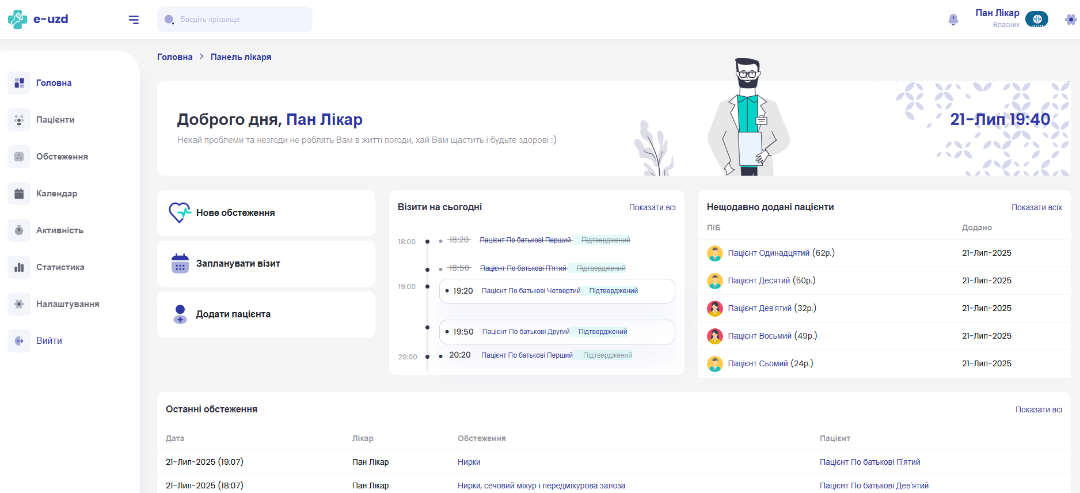The width and height of the screenshot is (1080, 493).
Task: Click the Обстеження sidebar icon
Action: pyautogui.click(x=19, y=157)
